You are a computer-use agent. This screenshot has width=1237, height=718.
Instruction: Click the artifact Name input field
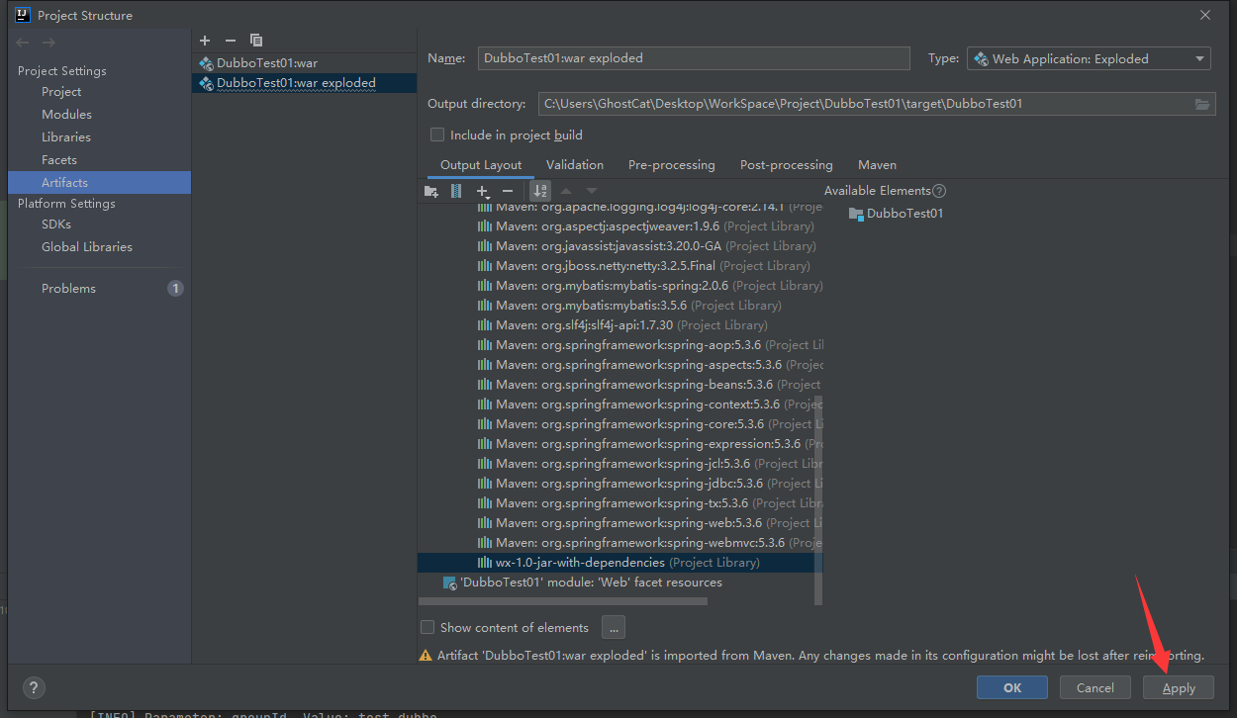(x=694, y=58)
